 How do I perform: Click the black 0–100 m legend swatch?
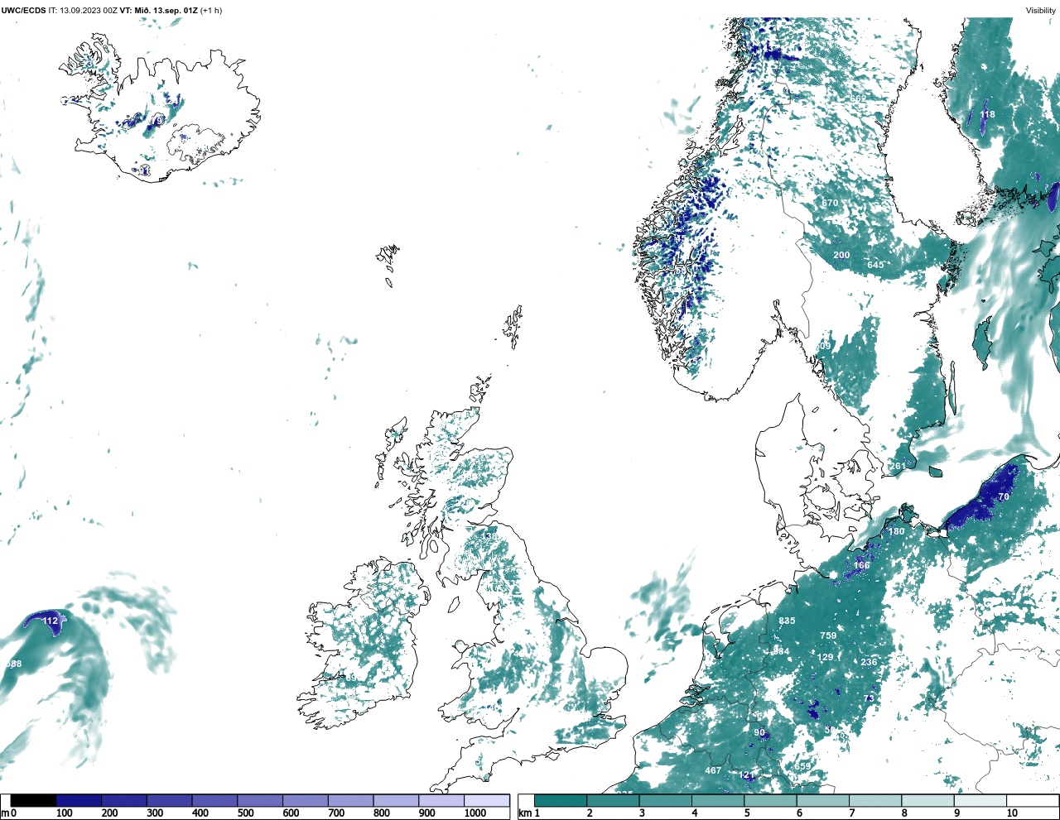tap(33, 801)
